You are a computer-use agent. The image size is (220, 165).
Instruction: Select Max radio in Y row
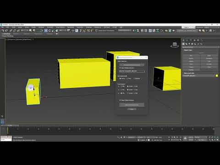click(134, 90)
